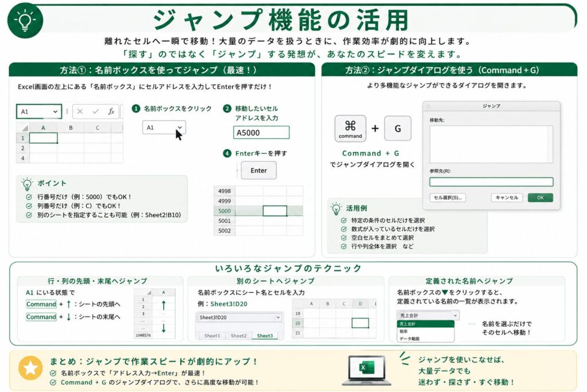
Task: Click the large lightbulb icon beside the title
Action: [25, 20]
